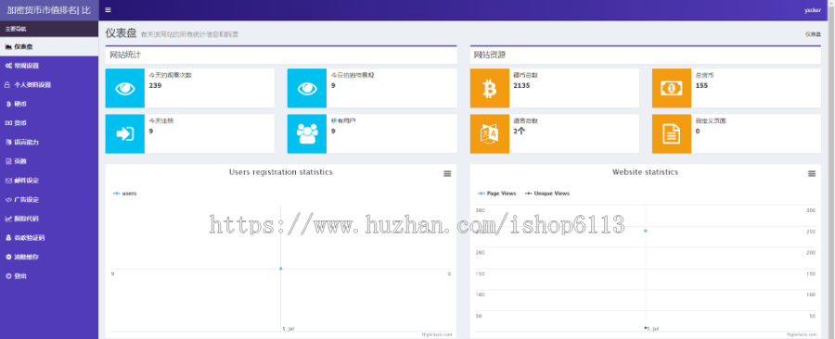Open the page icon for 页数
Screen dimensions: 835x339
8,161
